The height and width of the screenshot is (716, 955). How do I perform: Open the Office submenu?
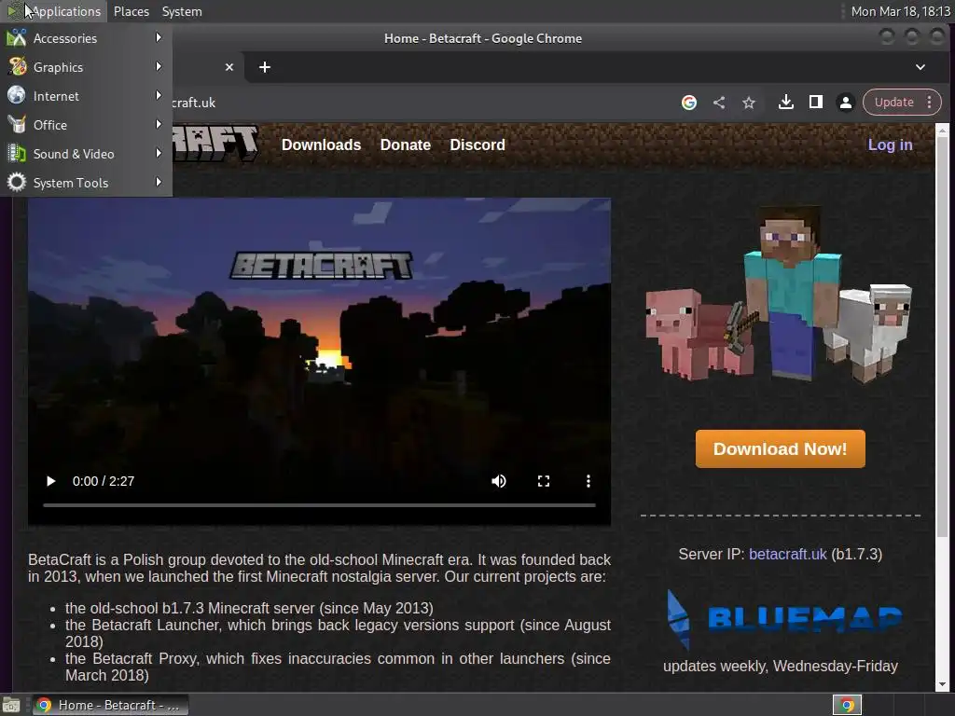coord(86,125)
